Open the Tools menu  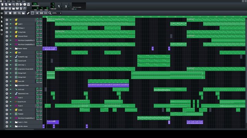(x=19, y=1)
